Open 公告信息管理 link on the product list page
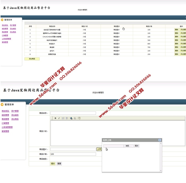The image size is (186, 183). 6,39
